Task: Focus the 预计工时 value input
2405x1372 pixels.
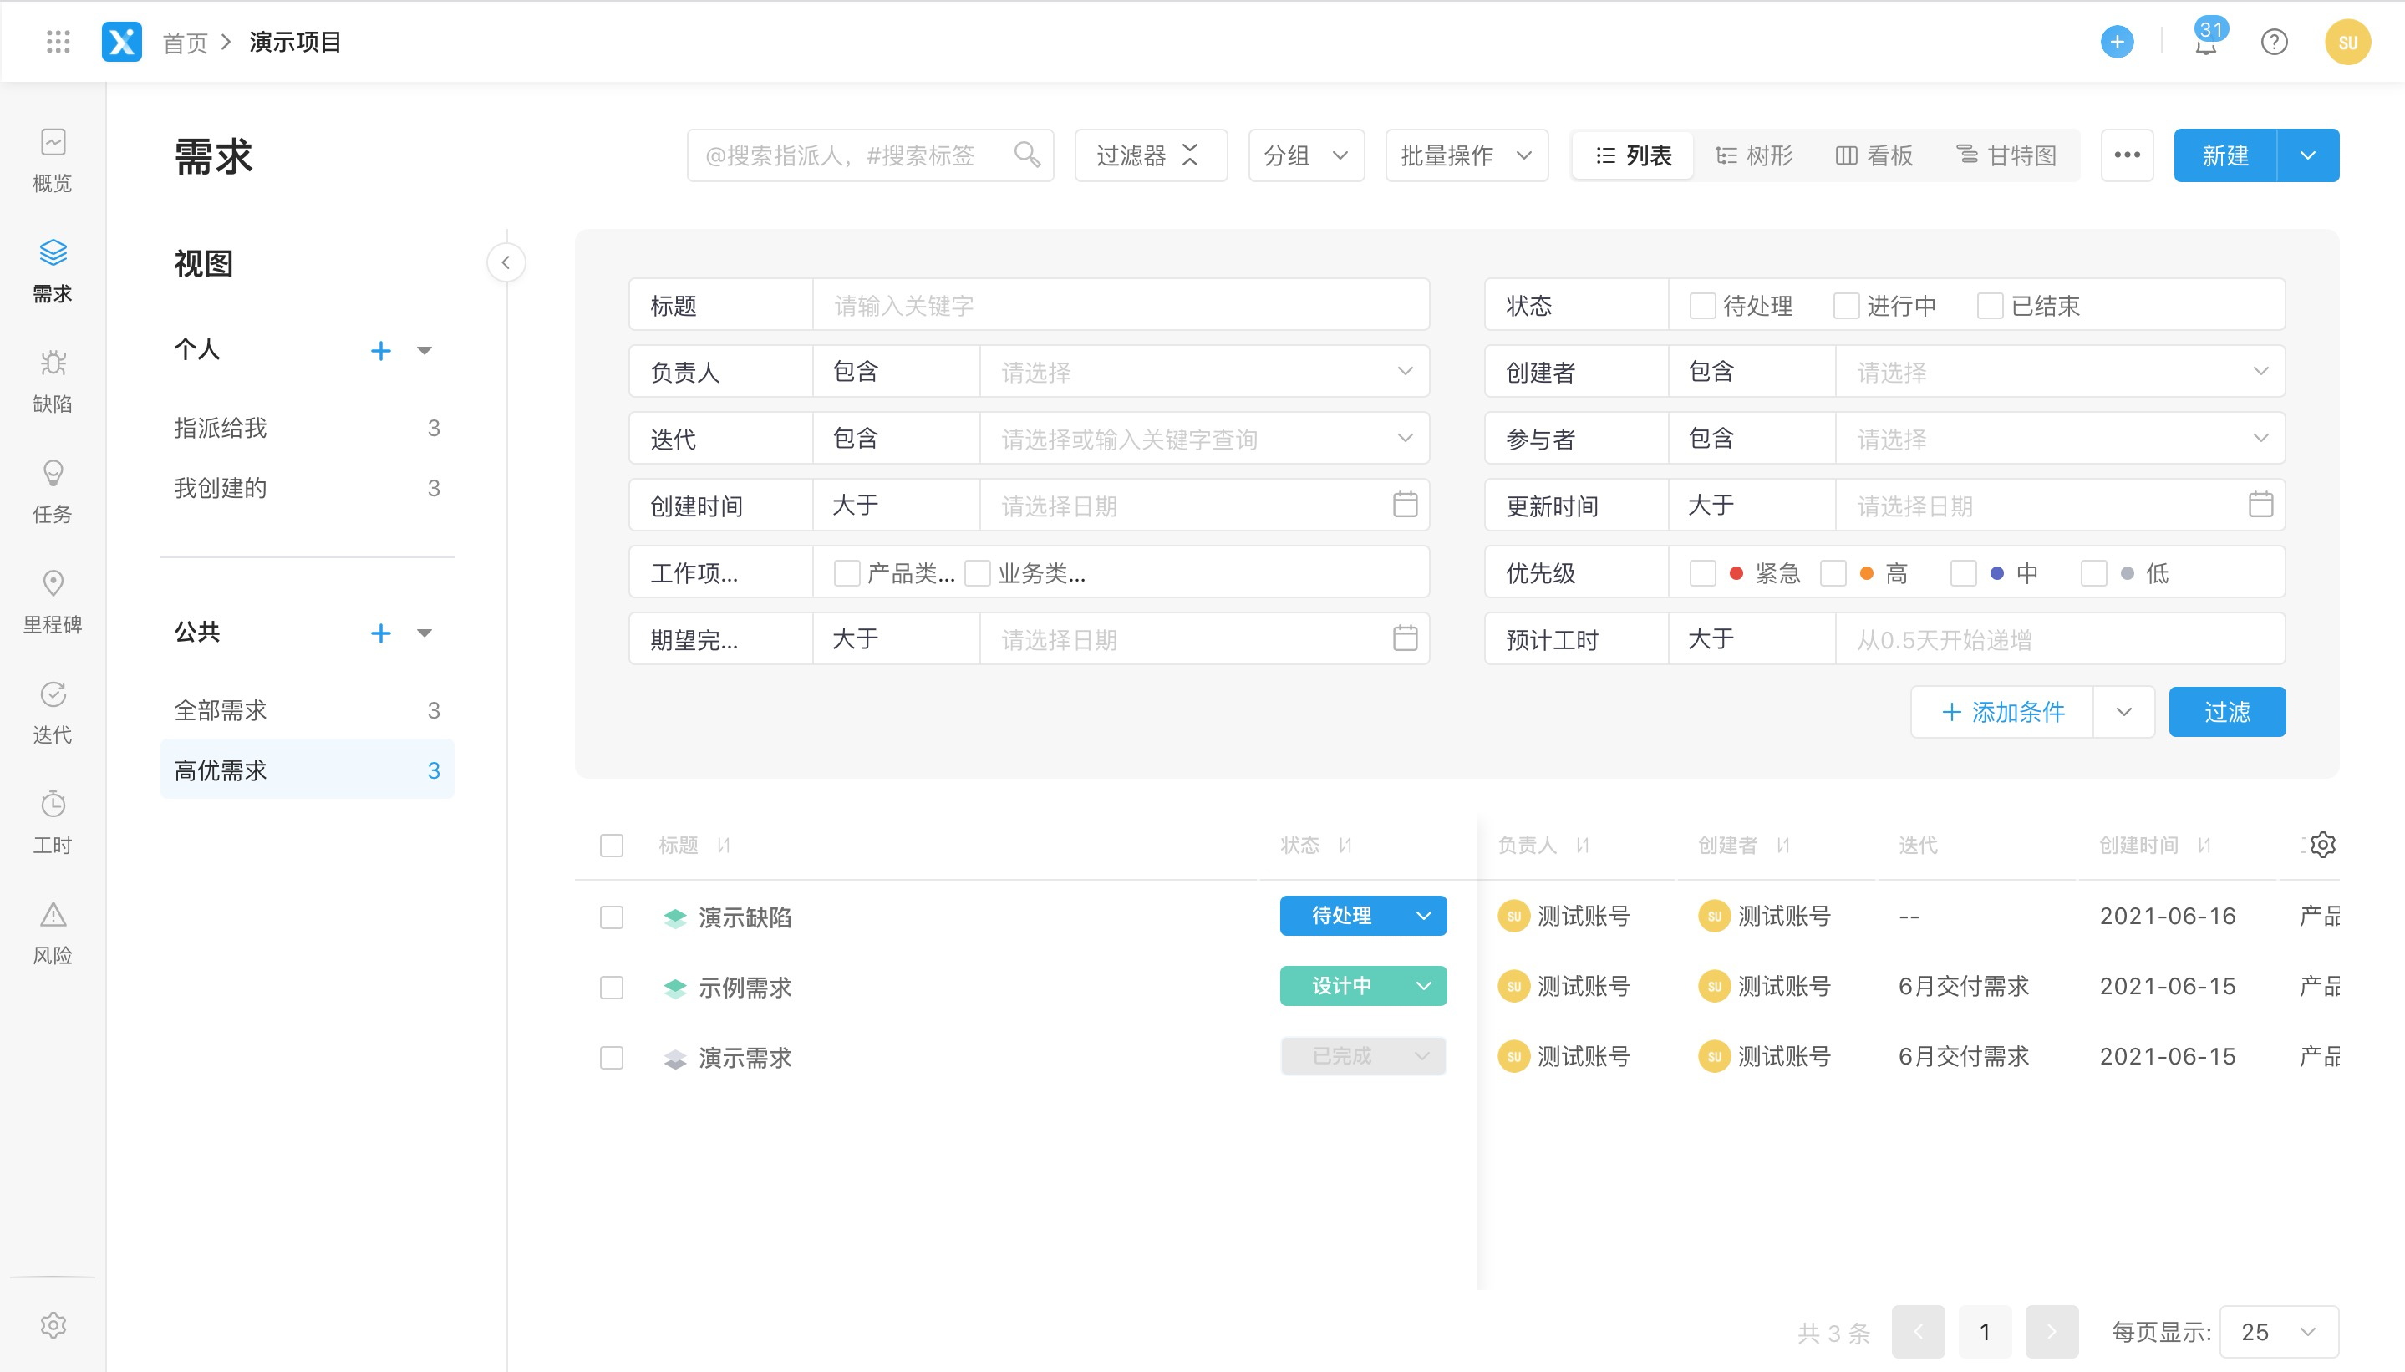Action: [2060, 639]
